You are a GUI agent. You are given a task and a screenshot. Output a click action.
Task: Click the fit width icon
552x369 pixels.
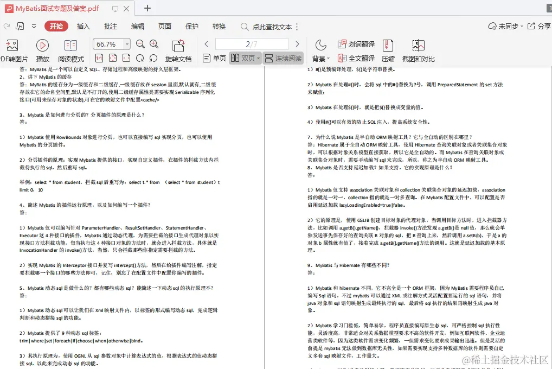pos(126,58)
